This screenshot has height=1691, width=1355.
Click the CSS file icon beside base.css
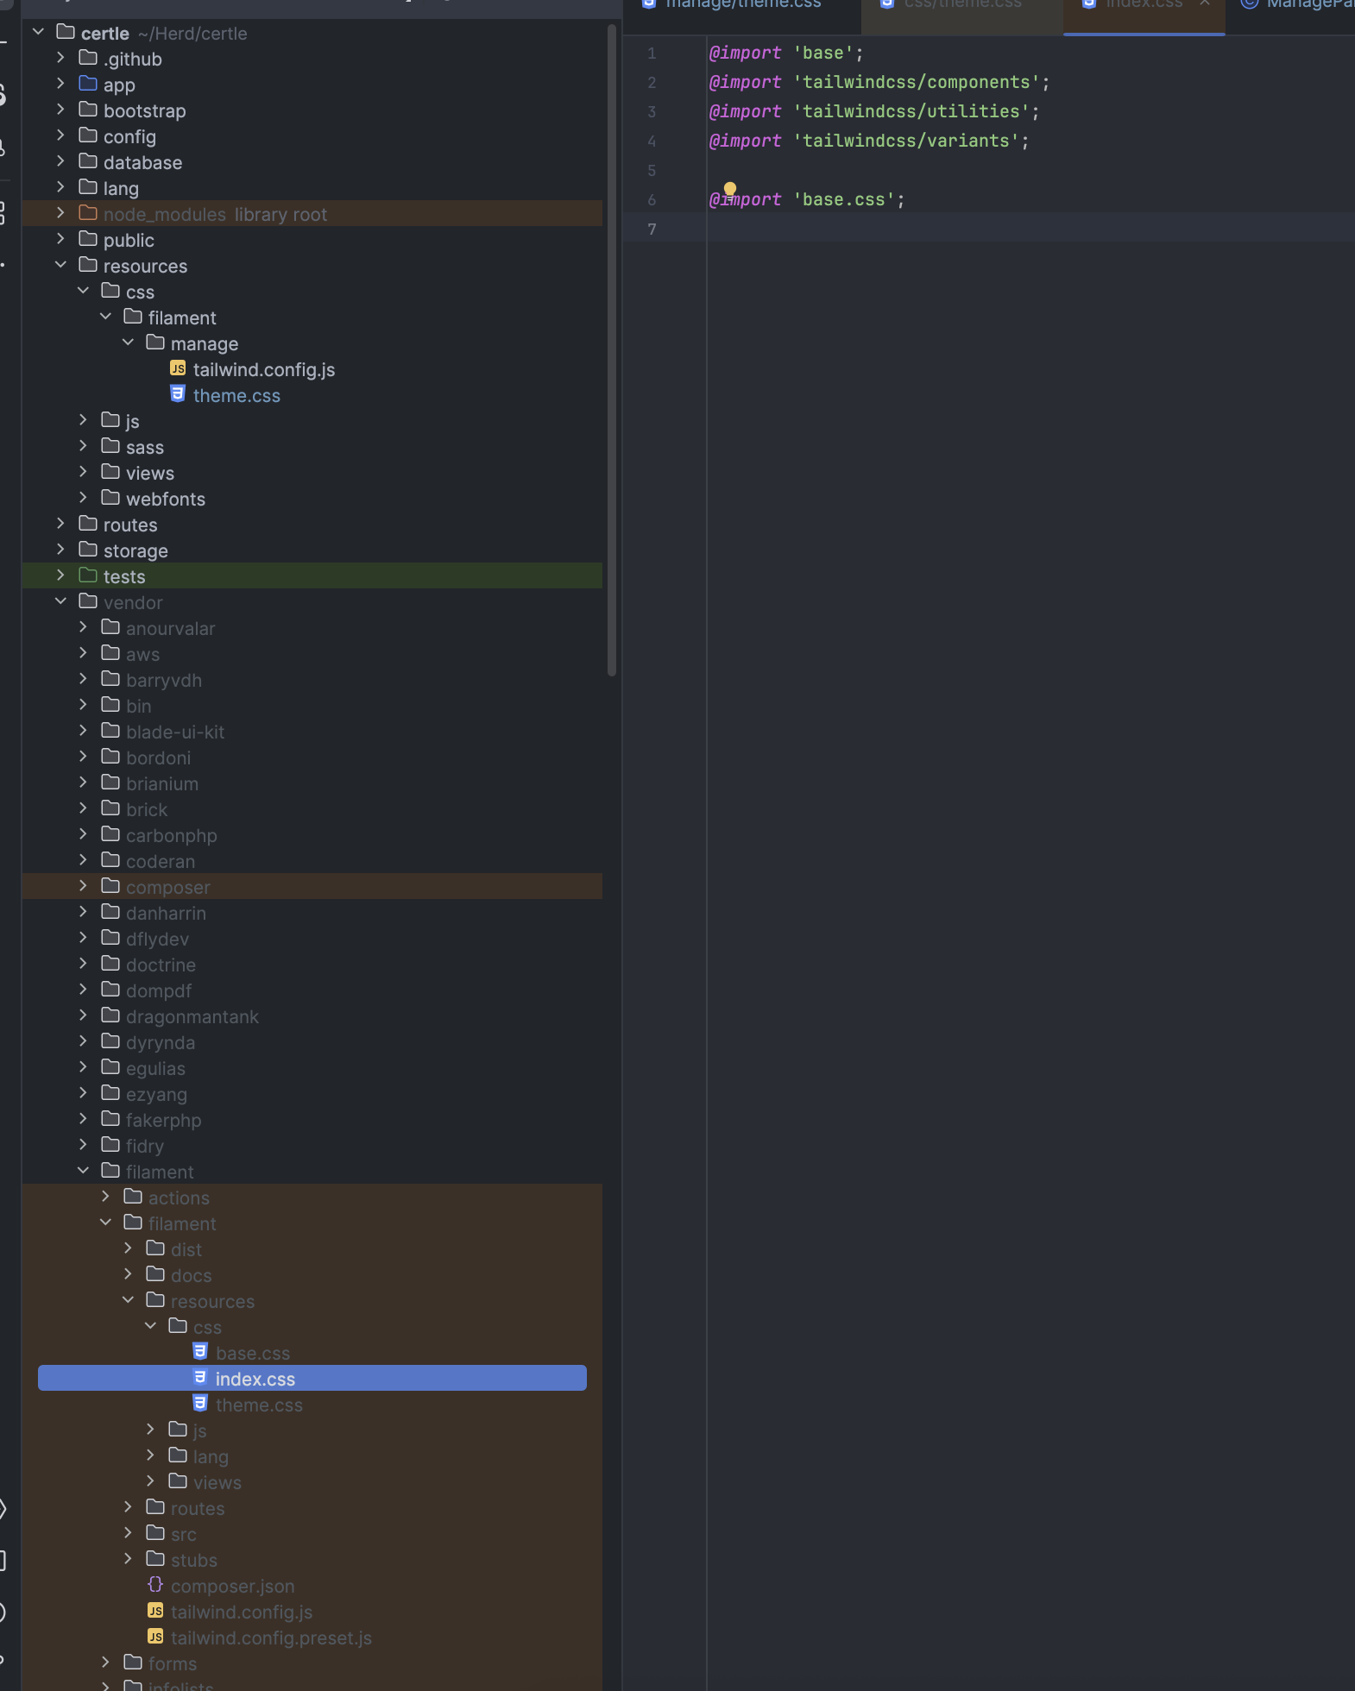click(200, 1352)
